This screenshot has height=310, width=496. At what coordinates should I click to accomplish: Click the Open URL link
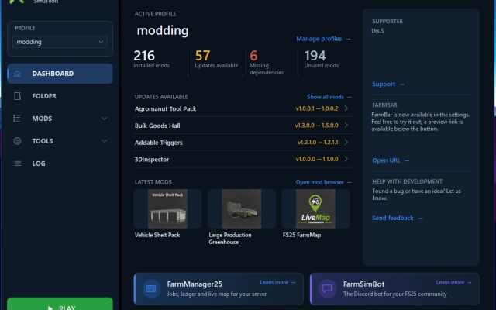(x=391, y=160)
